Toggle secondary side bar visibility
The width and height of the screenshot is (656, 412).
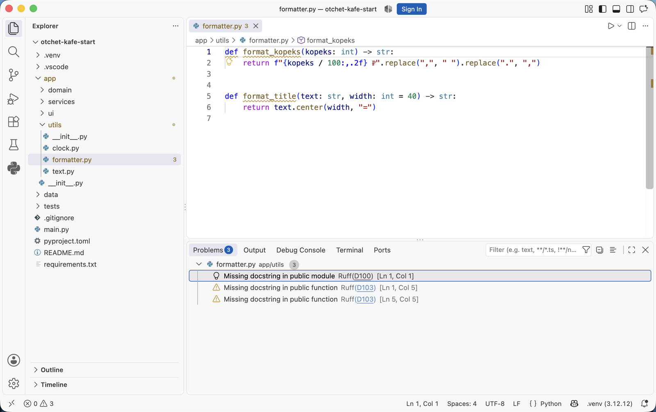click(630, 9)
